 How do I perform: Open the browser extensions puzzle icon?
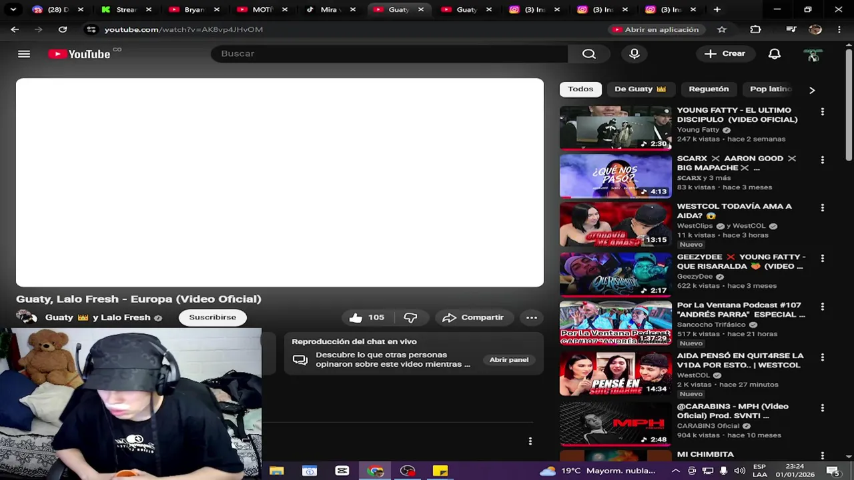click(755, 29)
